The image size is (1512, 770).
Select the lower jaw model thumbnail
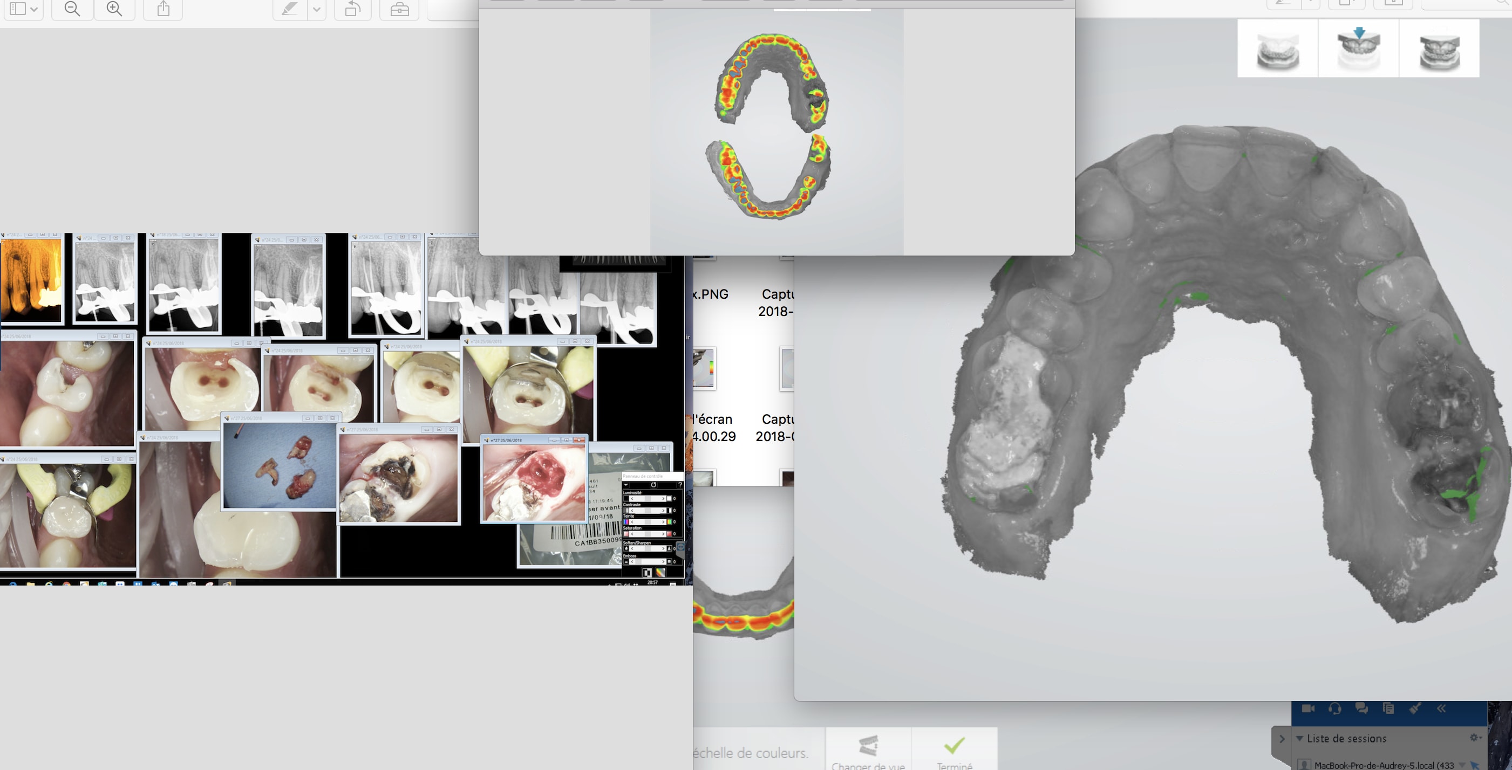pos(1278,49)
